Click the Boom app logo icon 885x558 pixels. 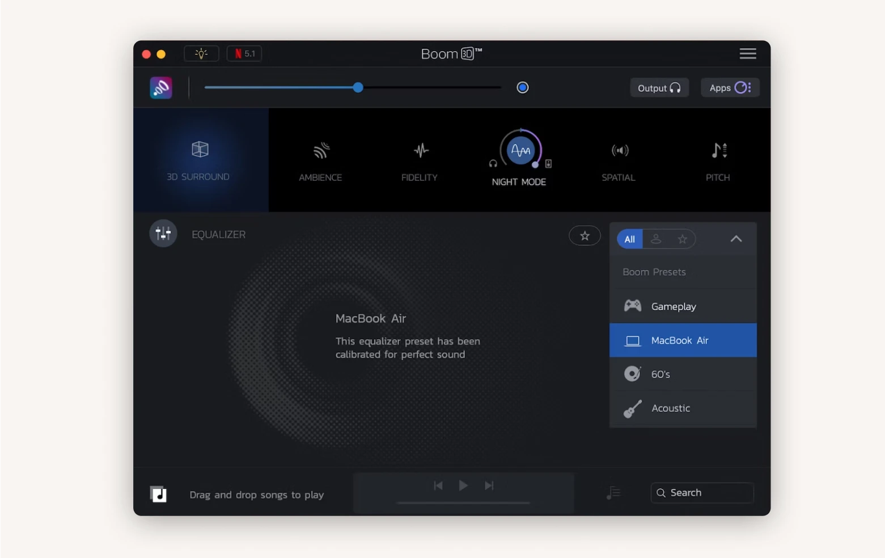pos(161,88)
